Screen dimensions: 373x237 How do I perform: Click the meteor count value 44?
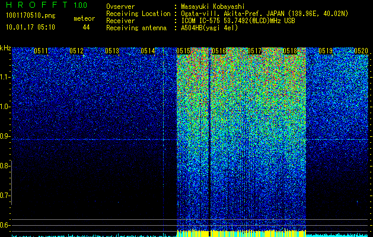pyautogui.click(x=86, y=27)
